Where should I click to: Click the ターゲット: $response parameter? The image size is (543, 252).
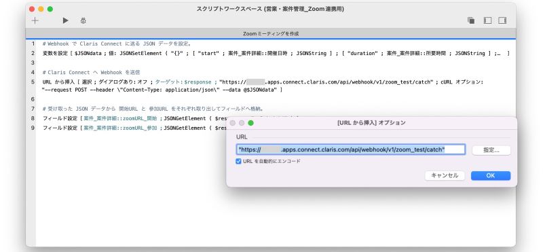click(x=183, y=82)
